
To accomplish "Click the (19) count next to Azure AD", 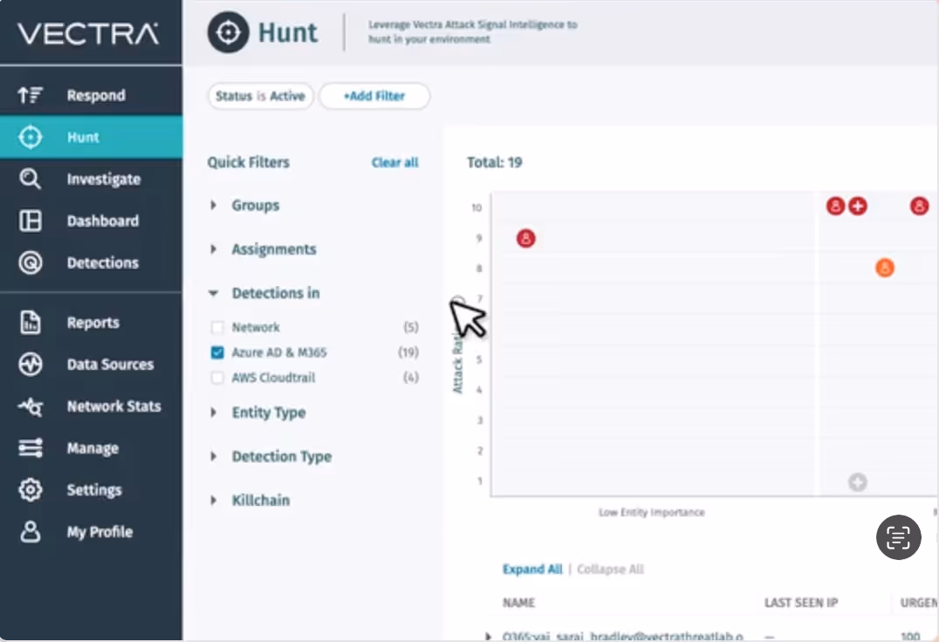I will point(408,352).
